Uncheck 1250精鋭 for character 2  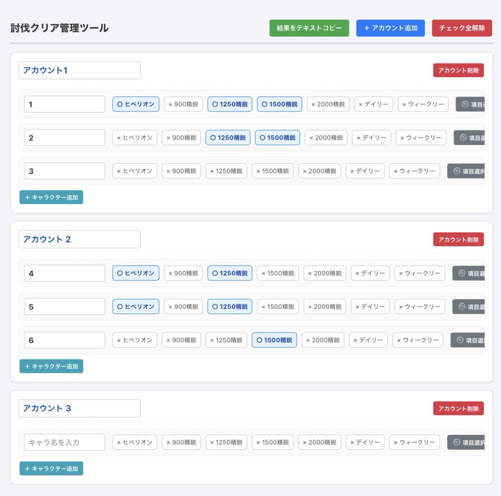tap(228, 137)
